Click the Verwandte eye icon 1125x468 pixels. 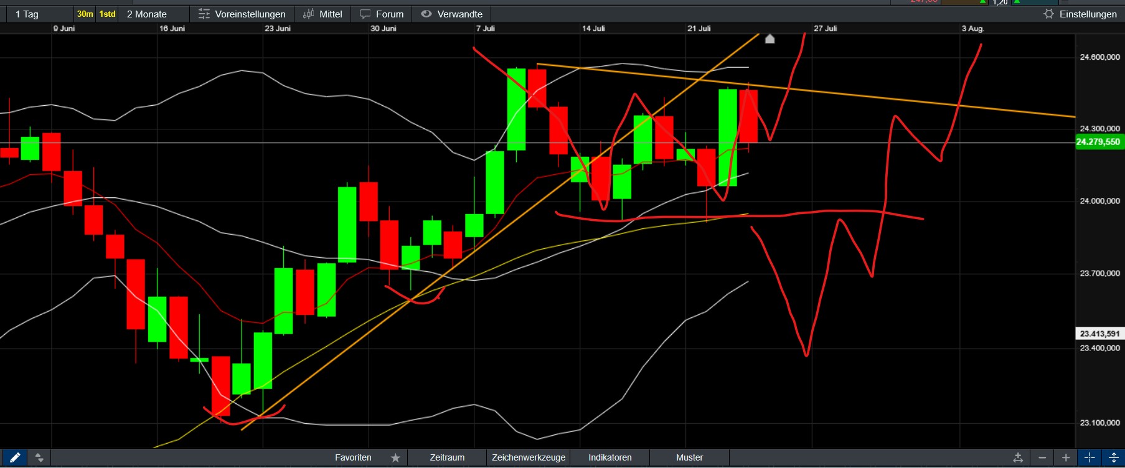[x=426, y=14]
